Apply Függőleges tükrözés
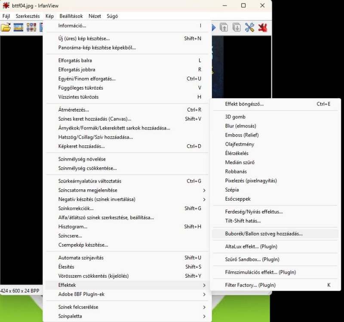This screenshot has width=344, height=322. click(x=127, y=88)
